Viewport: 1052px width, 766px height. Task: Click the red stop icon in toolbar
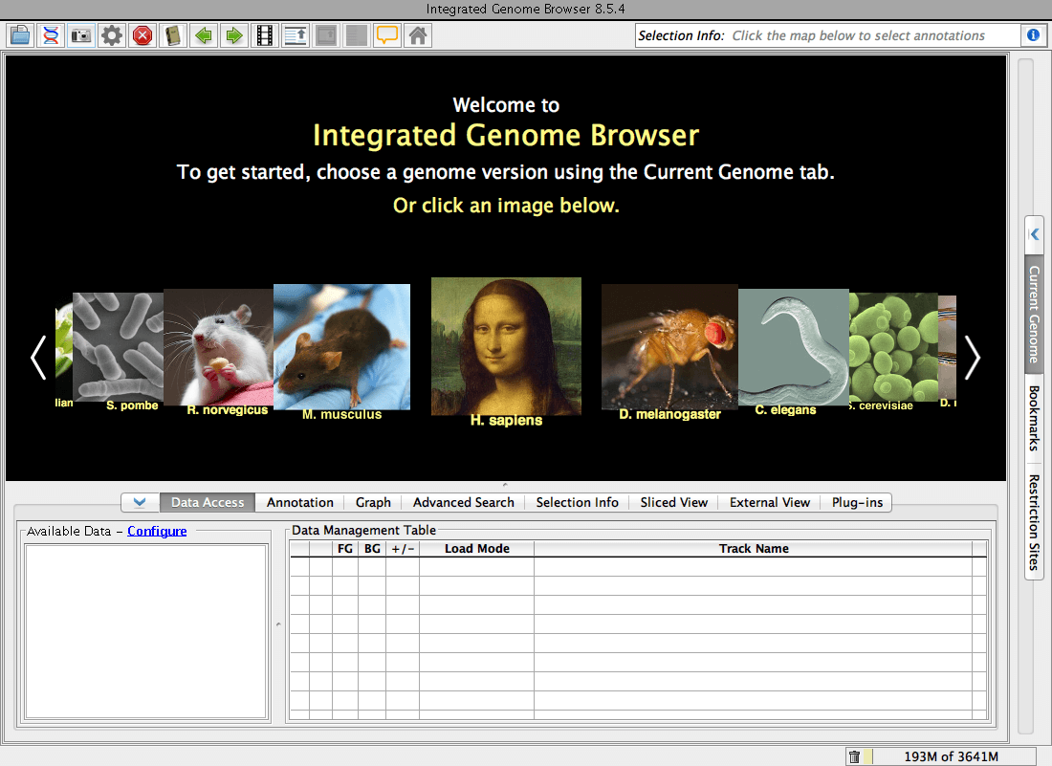point(142,36)
